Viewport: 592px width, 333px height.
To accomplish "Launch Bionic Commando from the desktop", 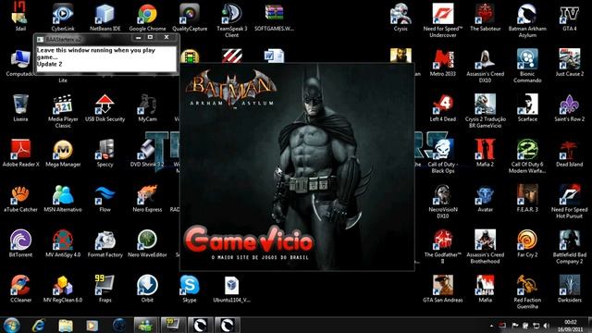I will (x=527, y=60).
